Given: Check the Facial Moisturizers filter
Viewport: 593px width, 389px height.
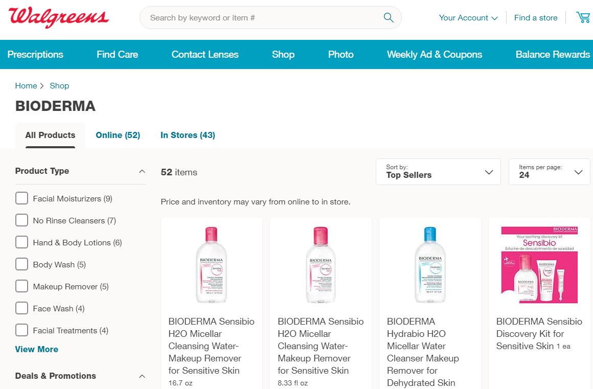Looking at the screenshot, I should pyautogui.click(x=21, y=198).
